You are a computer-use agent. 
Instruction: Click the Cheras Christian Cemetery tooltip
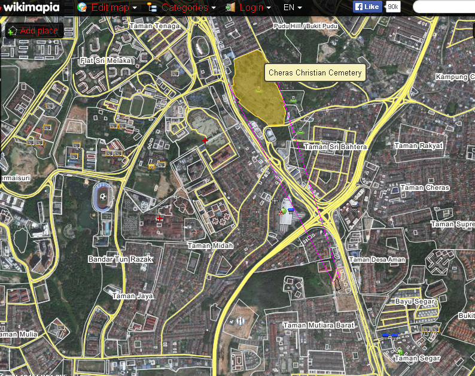coord(315,72)
